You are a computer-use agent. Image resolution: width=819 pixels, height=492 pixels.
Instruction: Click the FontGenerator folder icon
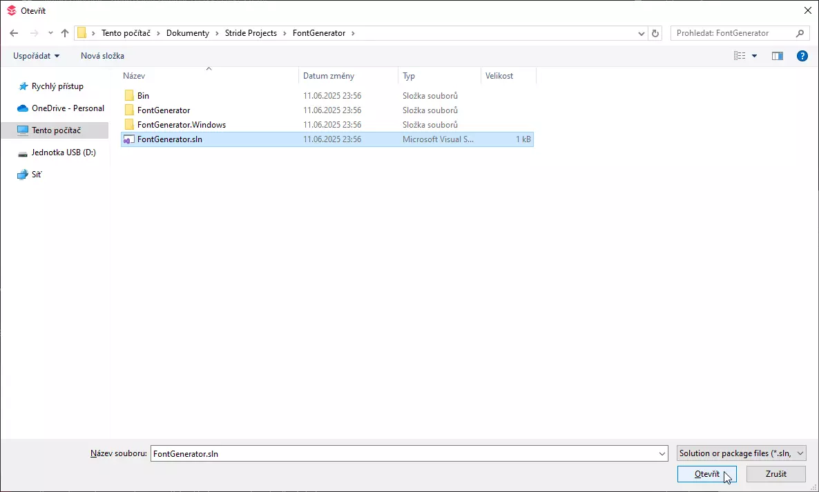(129, 110)
